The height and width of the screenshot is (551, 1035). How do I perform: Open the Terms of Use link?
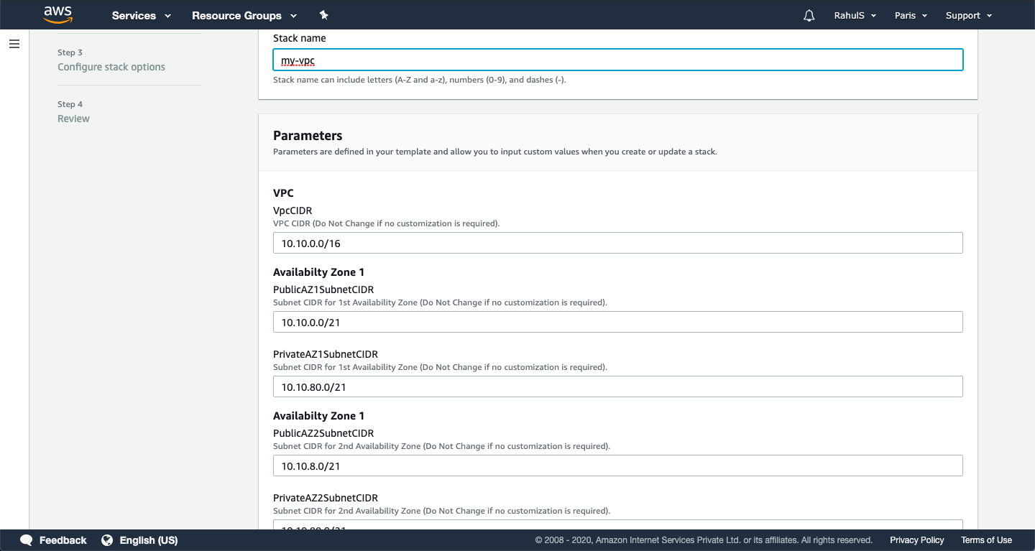point(986,540)
